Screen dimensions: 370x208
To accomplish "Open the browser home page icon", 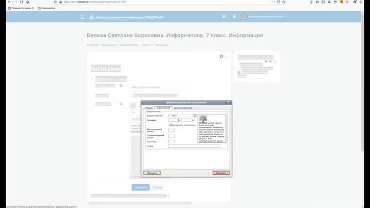I will (x=28, y=2).
